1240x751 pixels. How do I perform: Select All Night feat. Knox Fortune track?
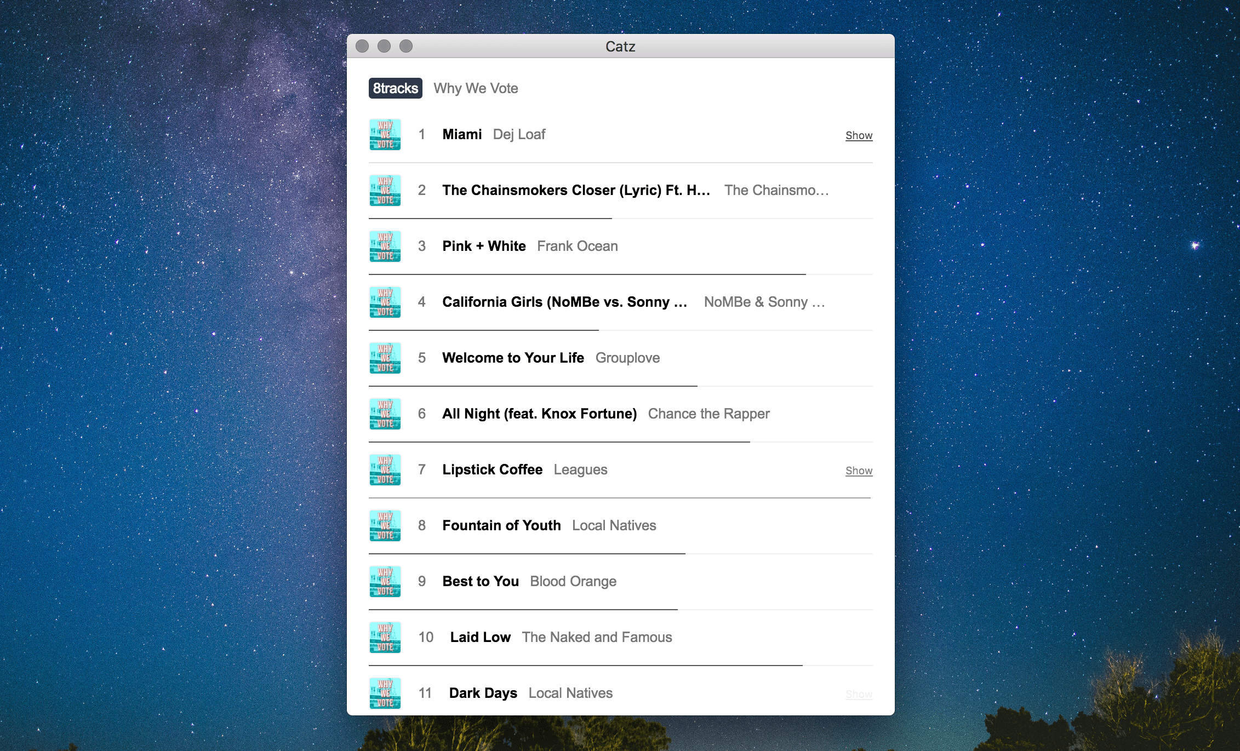(x=539, y=414)
